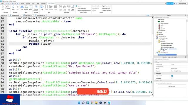Click Expand All Folds action
Image resolution: width=188 pixels, height=105 pixels.
(x=106, y=8)
